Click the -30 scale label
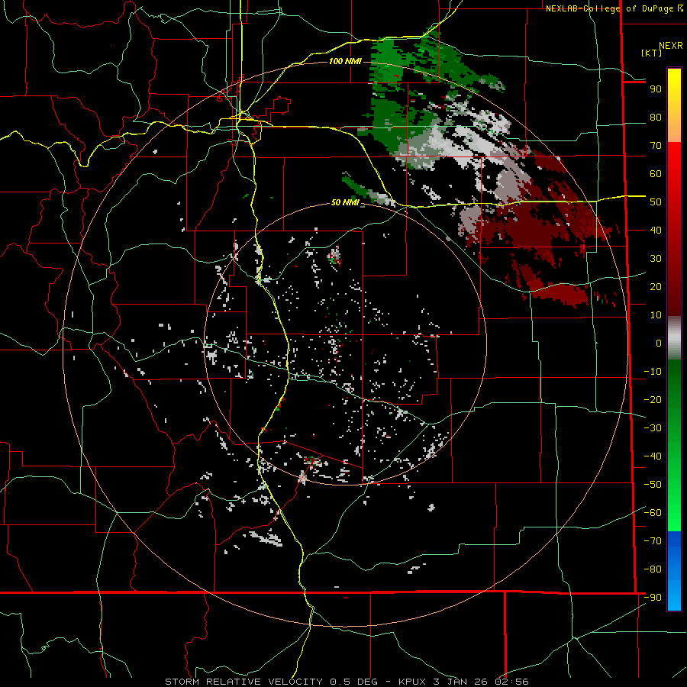Screen dimensions: 687x687 pyautogui.click(x=653, y=428)
